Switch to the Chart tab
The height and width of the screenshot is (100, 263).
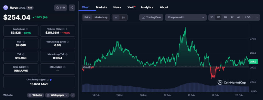pos(86,7)
